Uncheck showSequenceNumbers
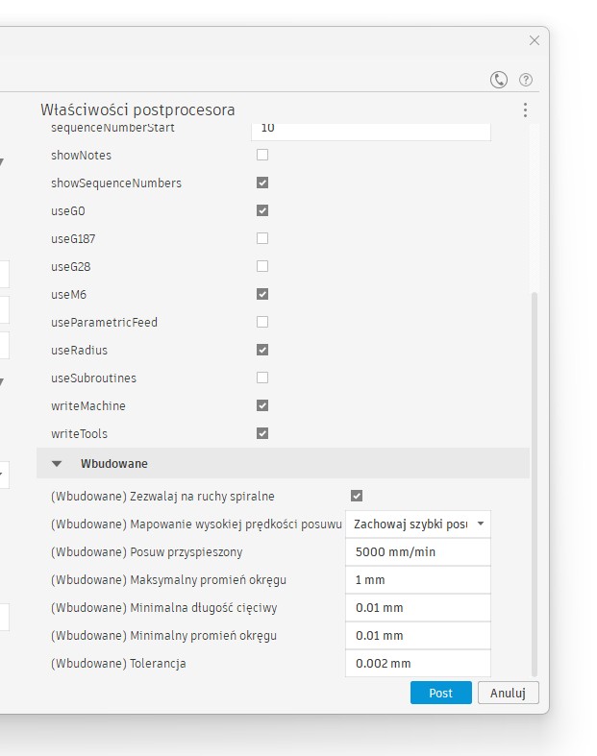The height and width of the screenshot is (756, 597). (262, 183)
